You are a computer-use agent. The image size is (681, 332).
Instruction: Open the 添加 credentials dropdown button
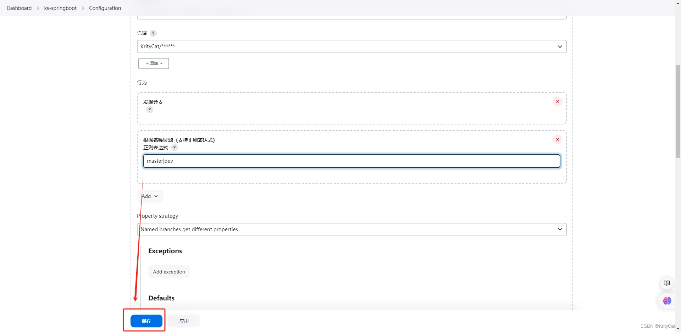[154, 63]
